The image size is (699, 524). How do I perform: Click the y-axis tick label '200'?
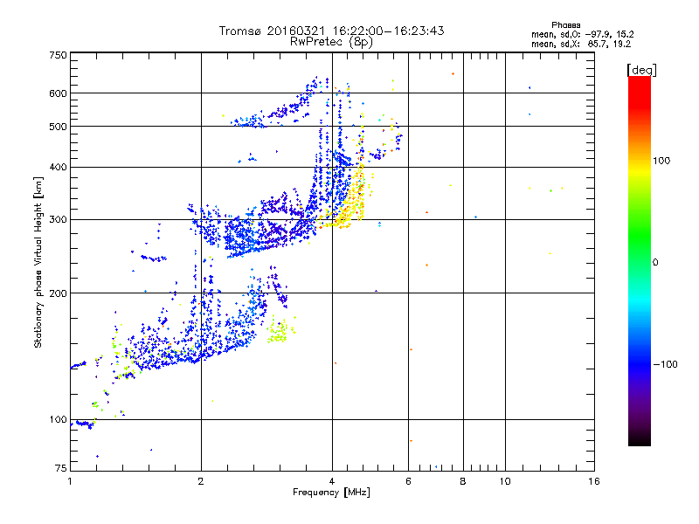(x=58, y=293)
